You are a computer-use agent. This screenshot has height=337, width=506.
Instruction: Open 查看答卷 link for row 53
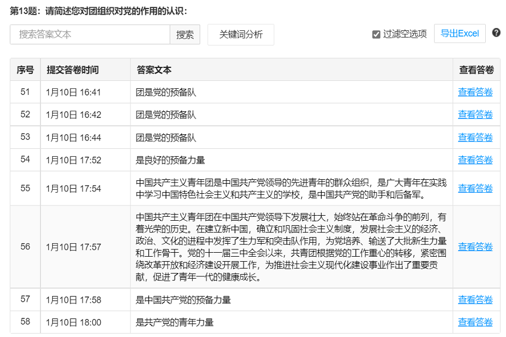coord(475,138)
